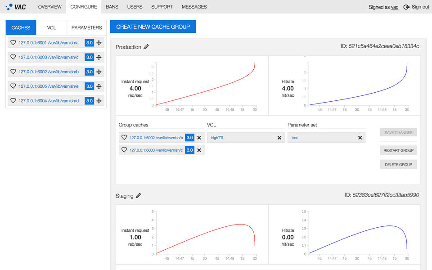Click the VAC logo in header
The height and width of the screenshot is (270, 432).
coord(16,7)
